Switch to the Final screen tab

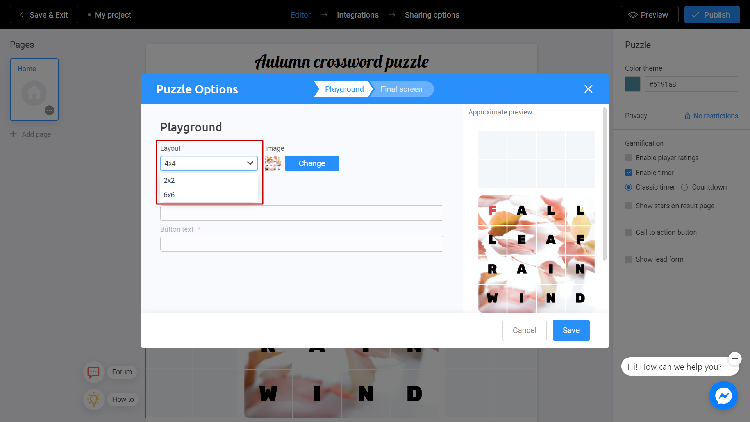(401, 89)
